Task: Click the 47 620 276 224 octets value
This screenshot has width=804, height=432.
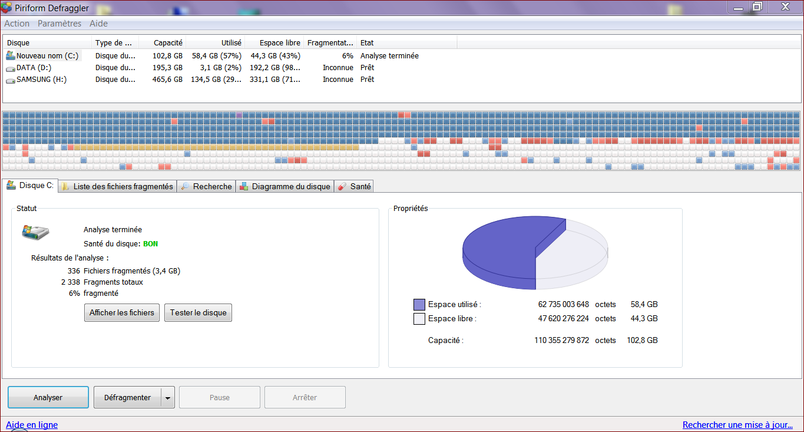Action: tap(564, 319)
